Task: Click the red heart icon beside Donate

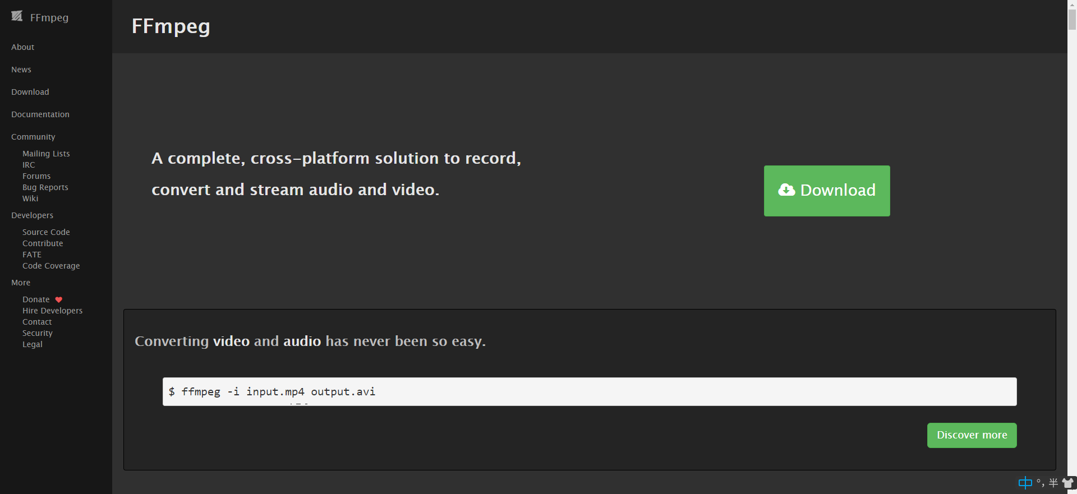Action: click(x=59, y=299)
